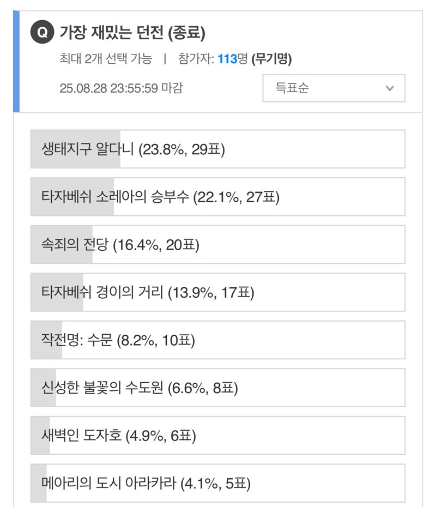This screenshot has width=436, height=507.
Task: Click the 23.8%, 29표 vote count text
Action: pos(181,149)
